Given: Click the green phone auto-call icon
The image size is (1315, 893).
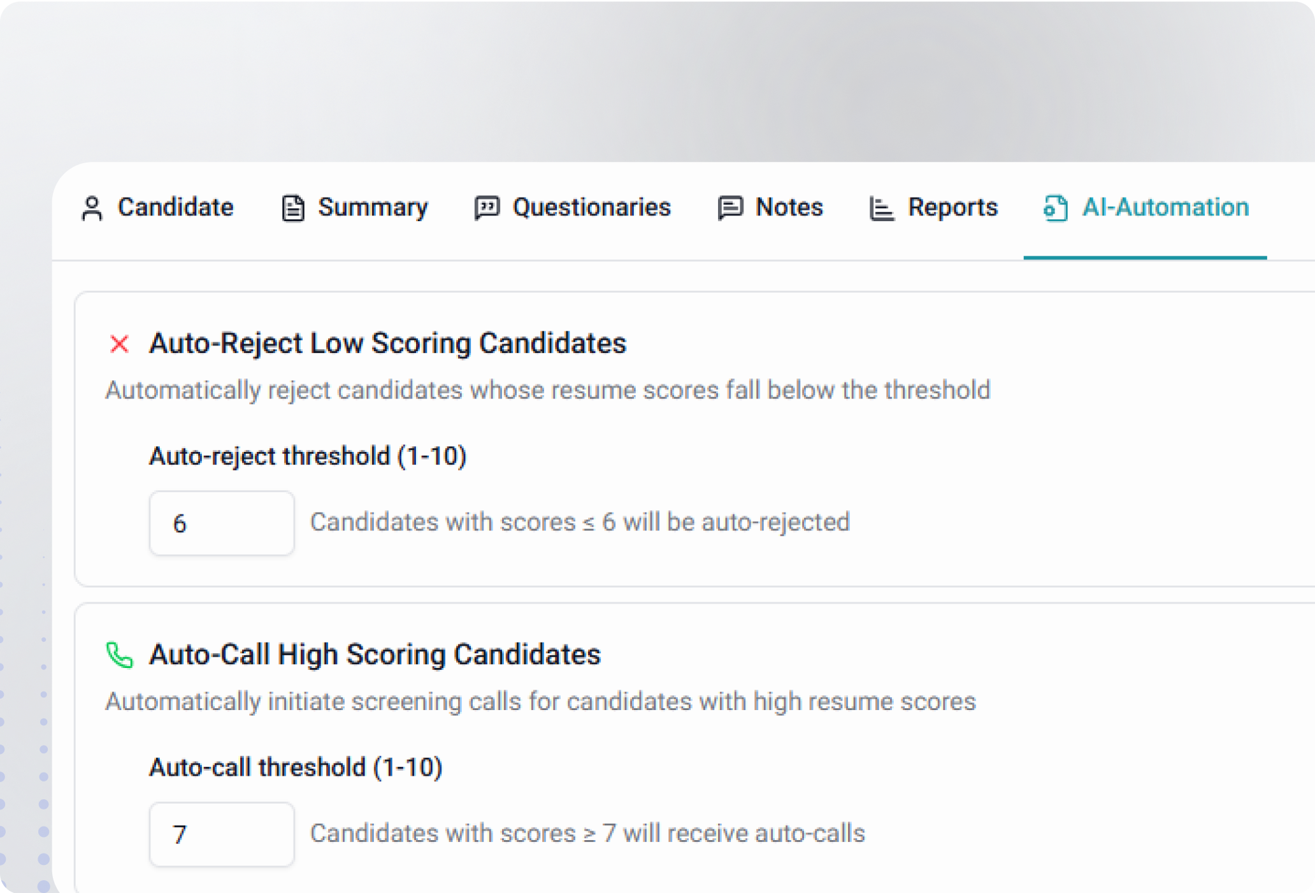Looking at the screenshot, I should (119, 655).
